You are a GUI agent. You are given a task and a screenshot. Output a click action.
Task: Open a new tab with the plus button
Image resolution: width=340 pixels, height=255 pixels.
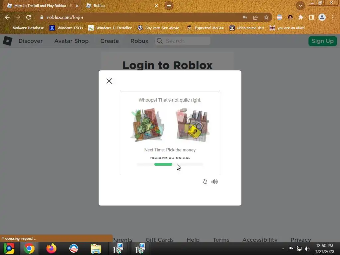169,6
